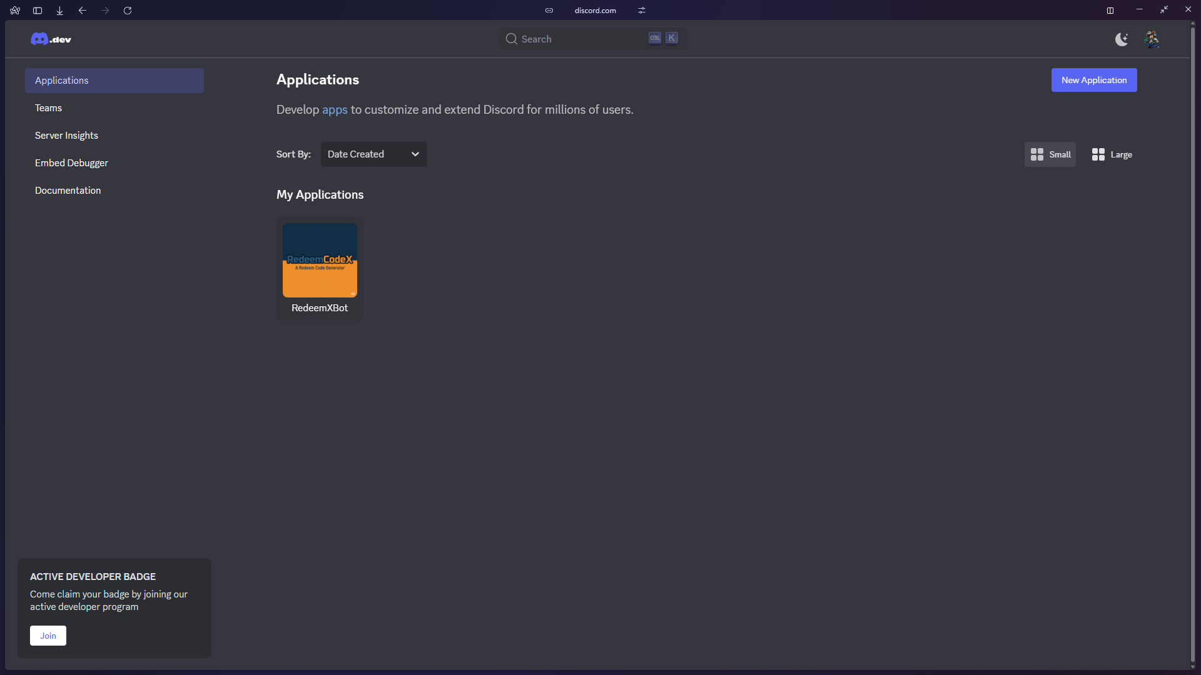Open the browser downloads icon
Viewport: 1201px width, 675px height.
click(60, 11)
